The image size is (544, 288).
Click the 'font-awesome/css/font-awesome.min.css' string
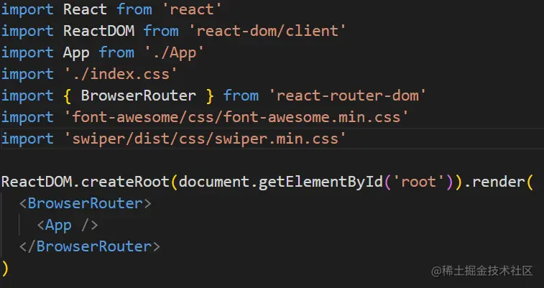(236, 117)
